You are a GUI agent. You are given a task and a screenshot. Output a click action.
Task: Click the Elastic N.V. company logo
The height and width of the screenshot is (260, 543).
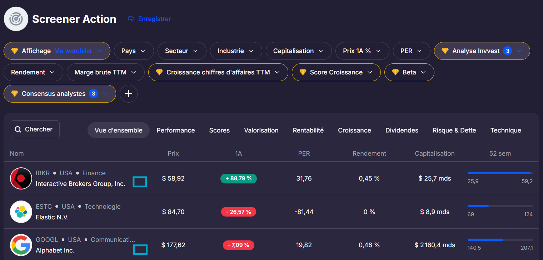click(21, 212)
